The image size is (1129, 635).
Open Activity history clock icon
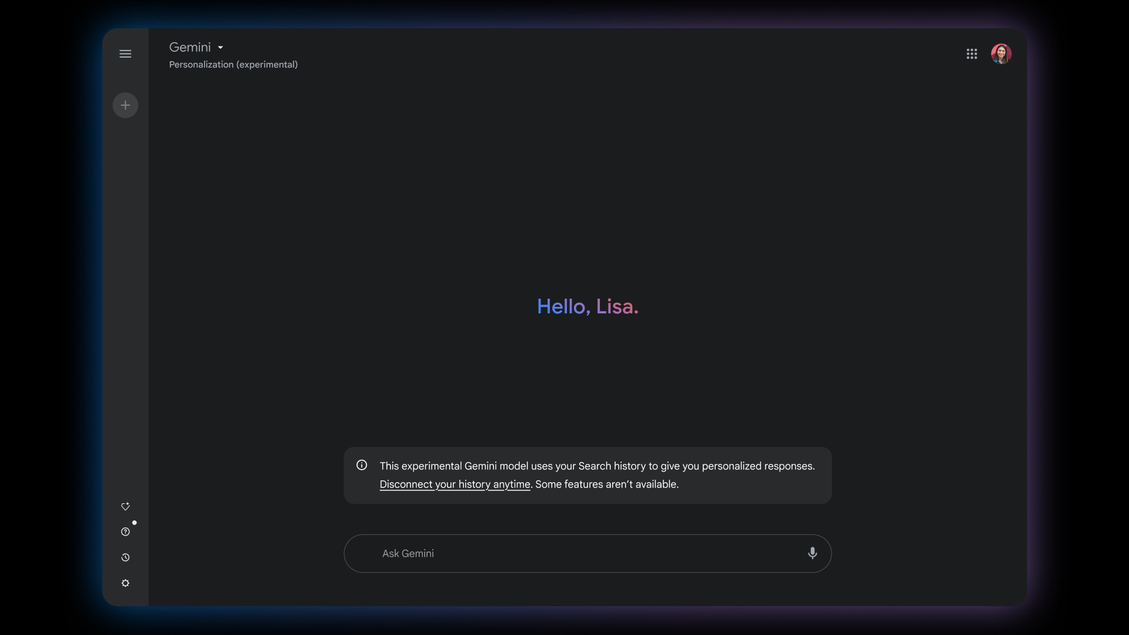(125, 557)
